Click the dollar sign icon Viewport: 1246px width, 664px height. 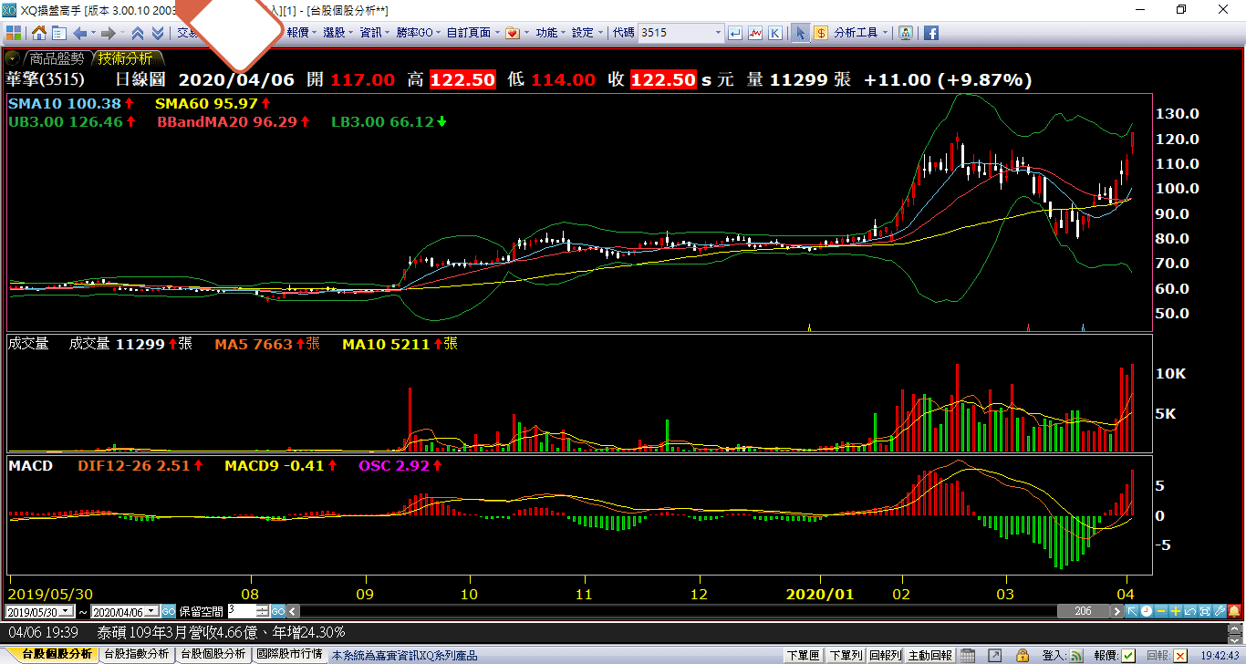click(820, 33)
